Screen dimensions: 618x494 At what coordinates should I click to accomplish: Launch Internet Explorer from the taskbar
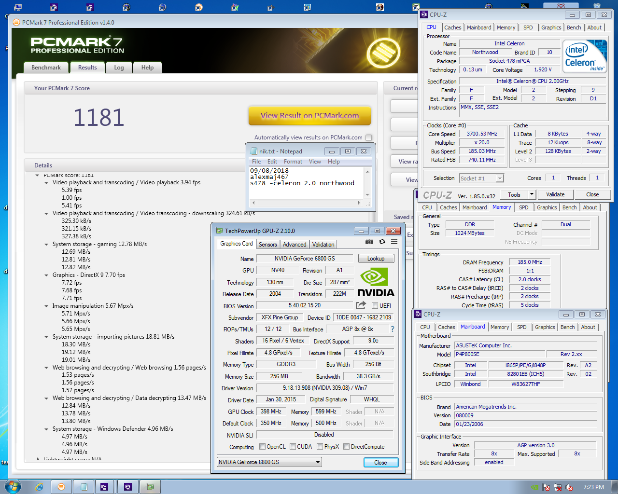point(40,487)
